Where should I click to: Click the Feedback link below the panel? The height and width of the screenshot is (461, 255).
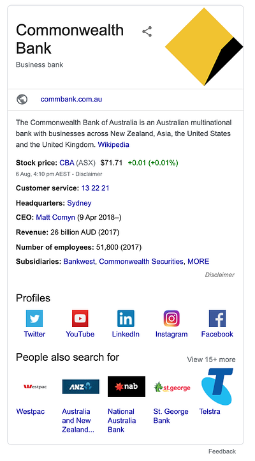pos(222,451)
